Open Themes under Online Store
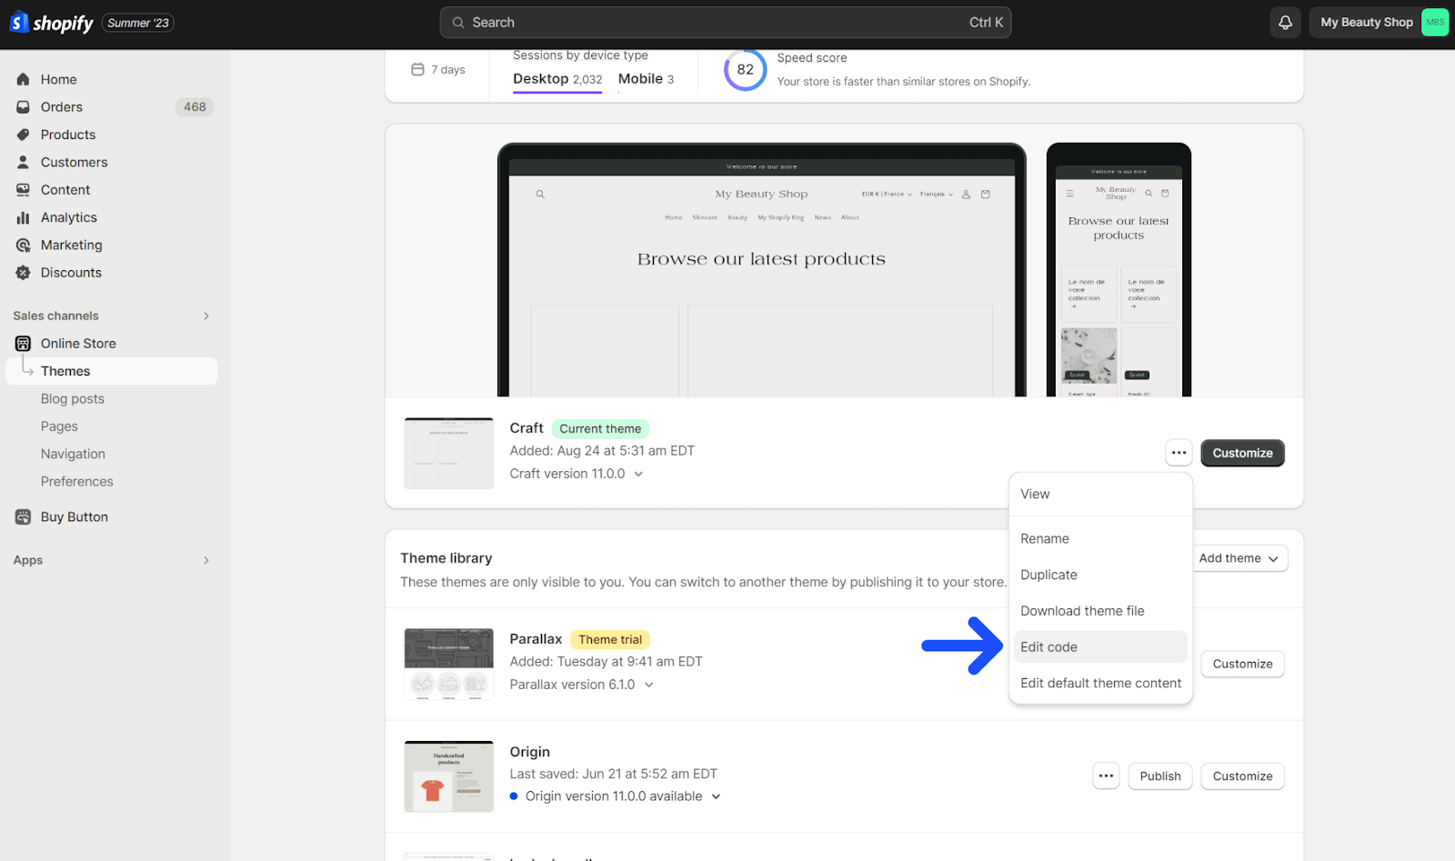 tap(112, 371)
